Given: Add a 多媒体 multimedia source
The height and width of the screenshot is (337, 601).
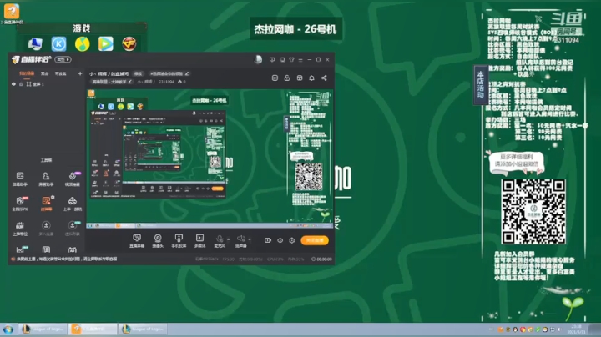Looking at the screenshot, I should pyautogui.click(x=199, y=241).
